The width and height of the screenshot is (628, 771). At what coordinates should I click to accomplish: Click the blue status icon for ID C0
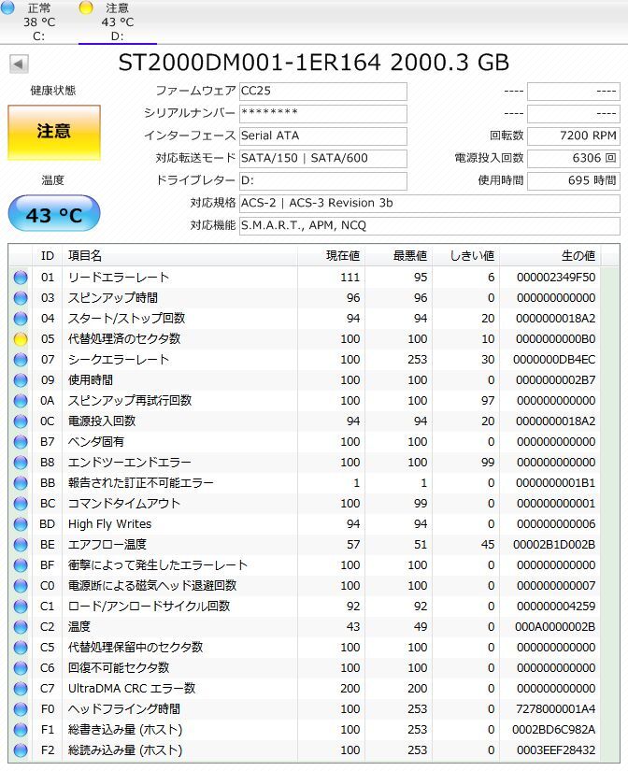pos(21,586)
